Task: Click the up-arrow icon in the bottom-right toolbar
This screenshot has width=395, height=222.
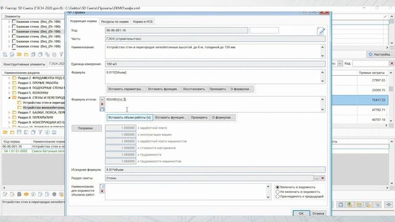Action: pos(388,205)
